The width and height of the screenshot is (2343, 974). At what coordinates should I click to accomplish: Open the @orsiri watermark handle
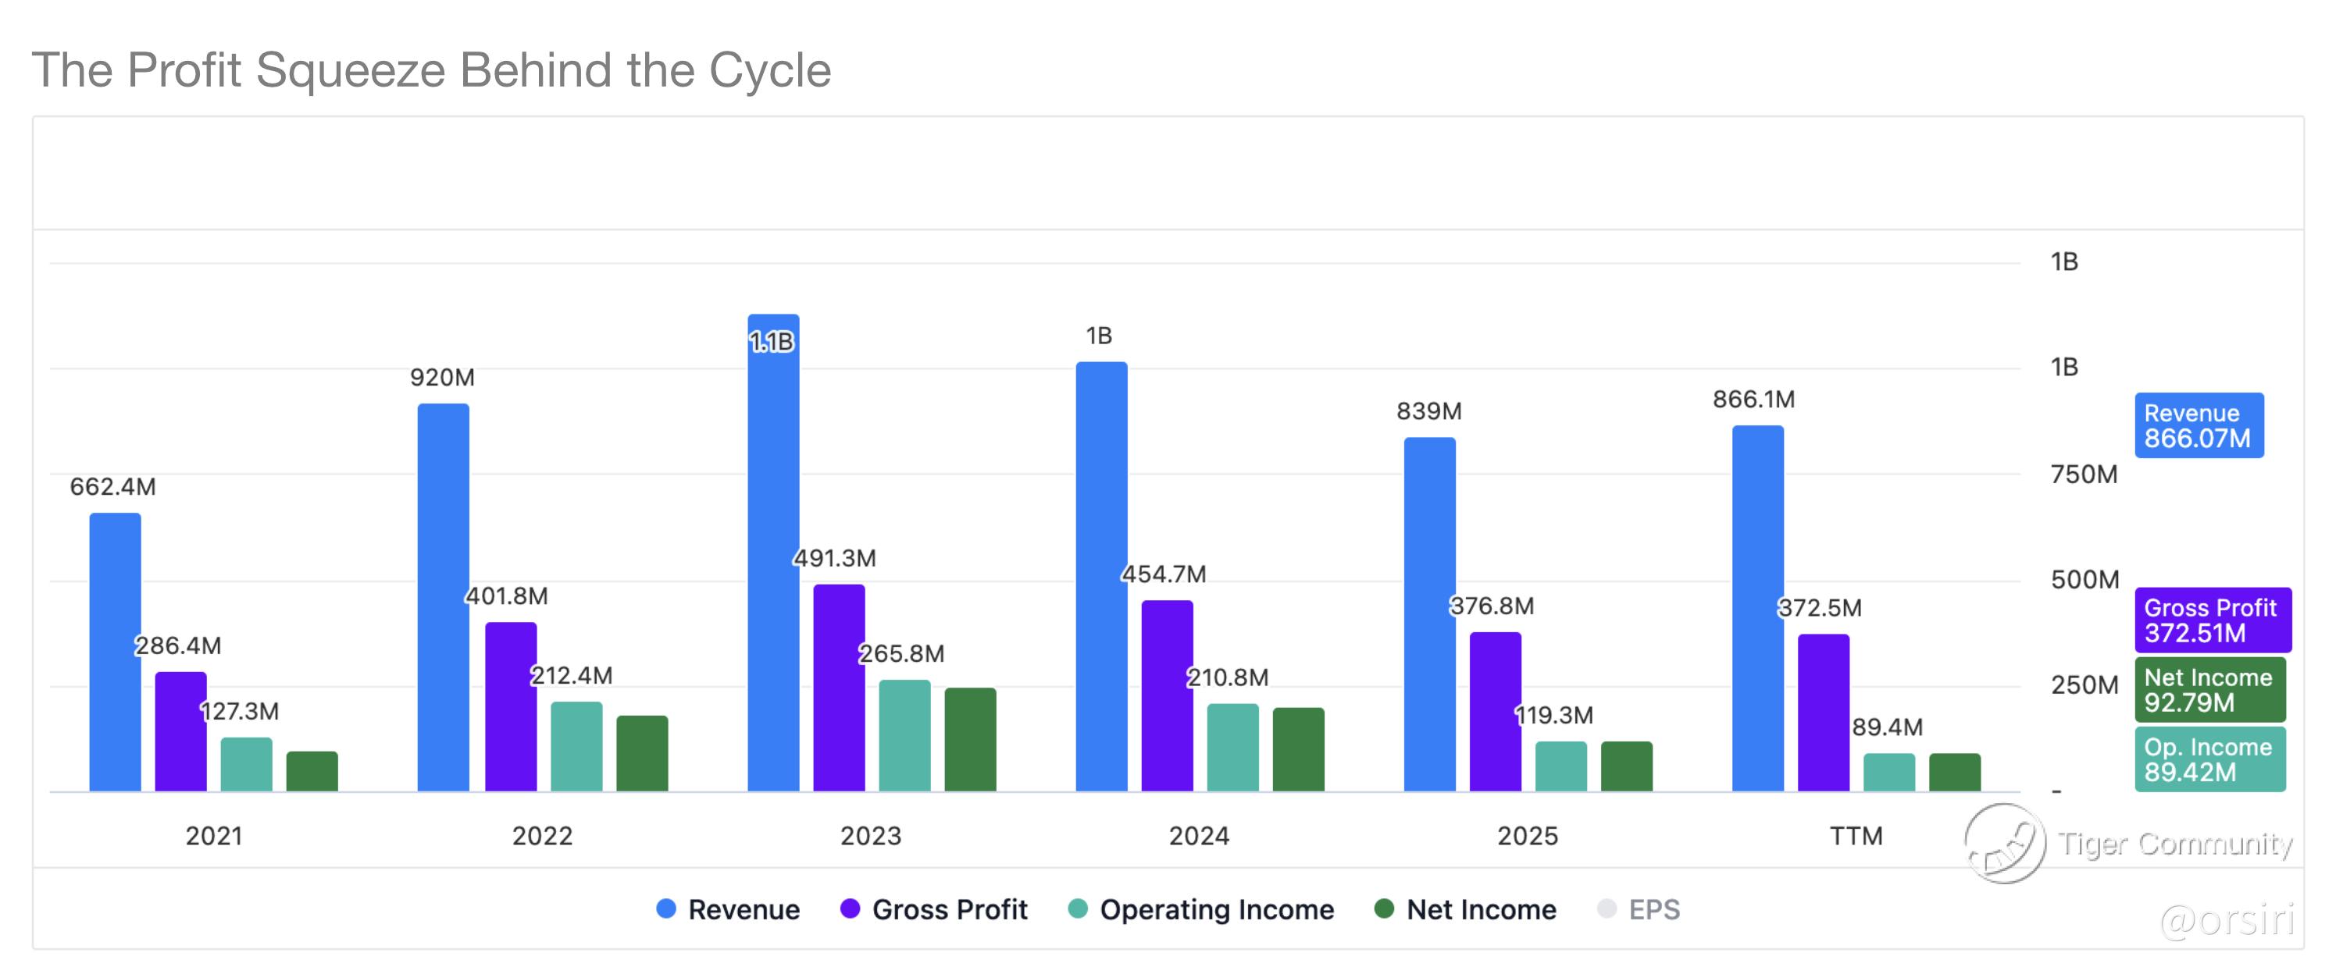[x=2227, y=919]
